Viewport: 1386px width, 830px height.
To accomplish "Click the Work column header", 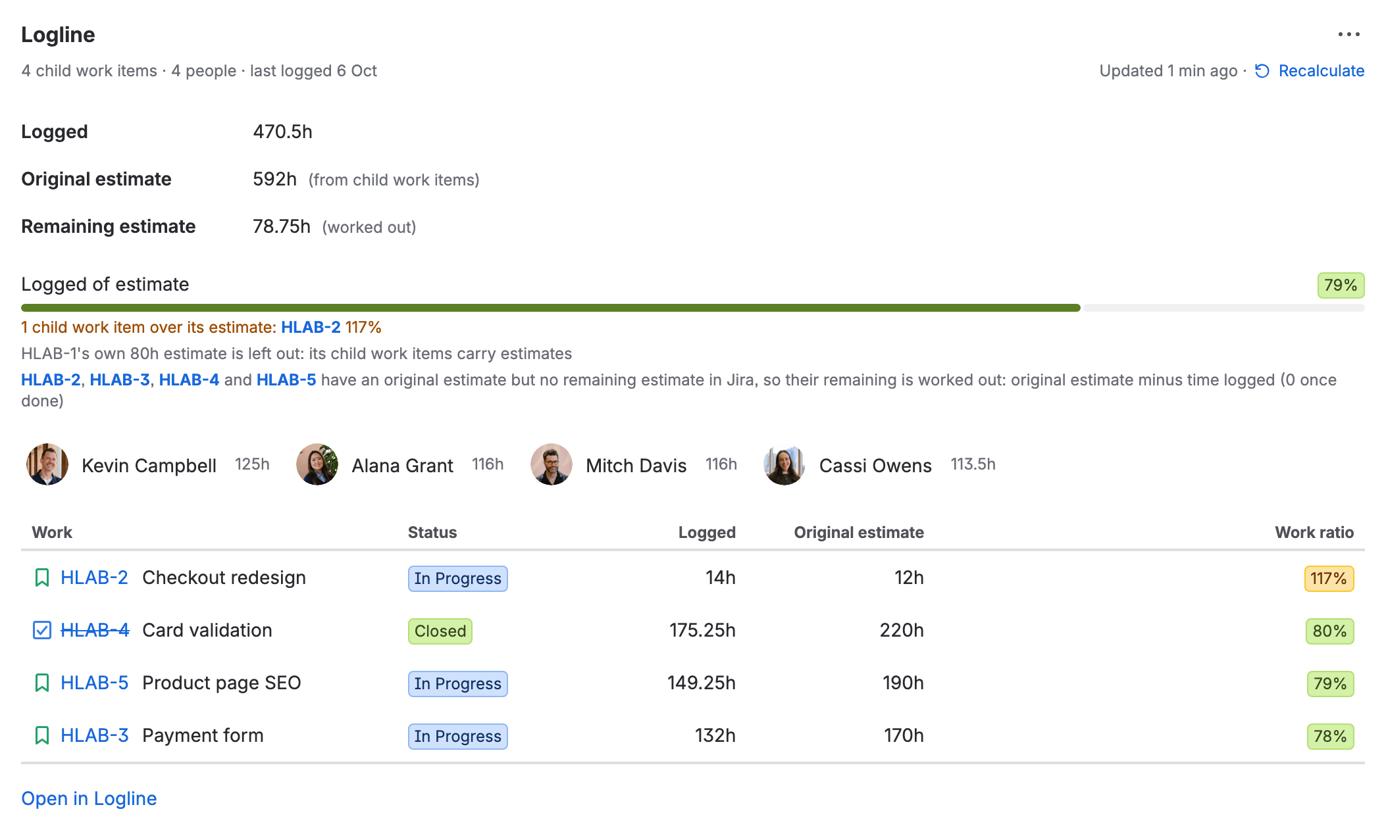I will coord(52,532).
